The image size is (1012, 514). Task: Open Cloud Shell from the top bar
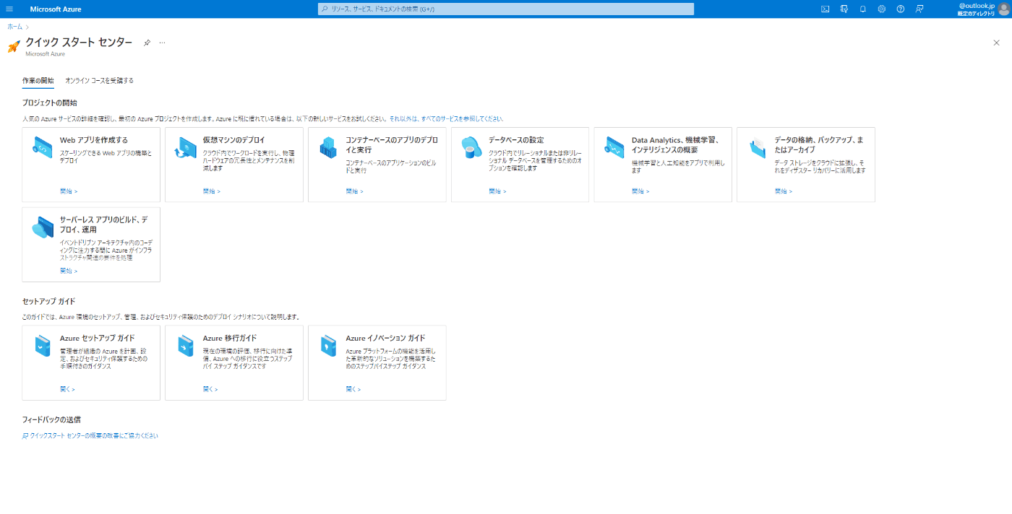tap(826, 9)
